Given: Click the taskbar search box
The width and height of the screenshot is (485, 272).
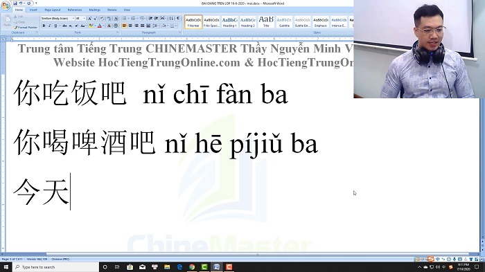Looking at the screenshot, I should click(x=55, y=267).
